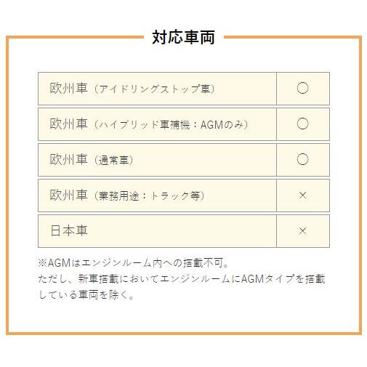Select the circle mark for ハイブリッド車補機 row

(x=302, y=124)
